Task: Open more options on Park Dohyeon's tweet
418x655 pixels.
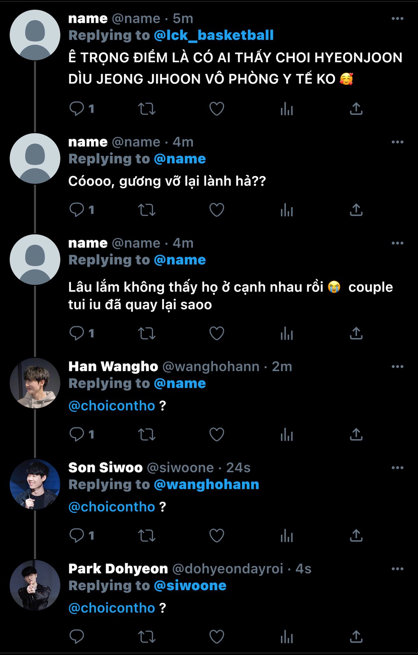Action: coord(397,569)
